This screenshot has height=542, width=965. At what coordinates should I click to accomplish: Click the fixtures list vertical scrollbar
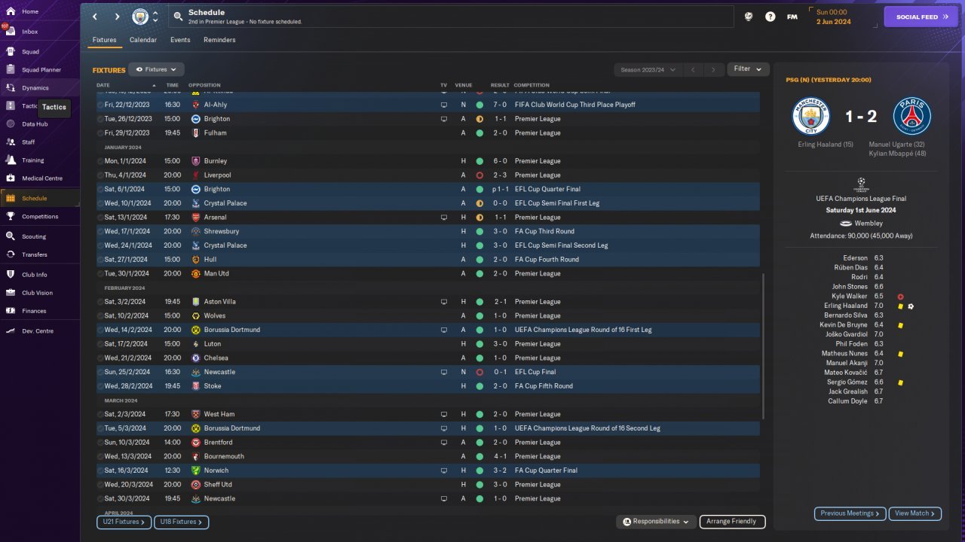click(x=763, y=346)
